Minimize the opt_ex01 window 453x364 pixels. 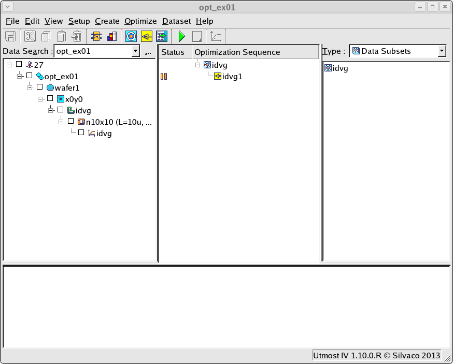click(420, 7)
